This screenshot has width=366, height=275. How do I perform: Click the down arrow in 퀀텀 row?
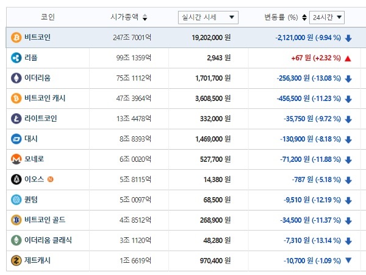pyautogui.click(x=348, y=200)
